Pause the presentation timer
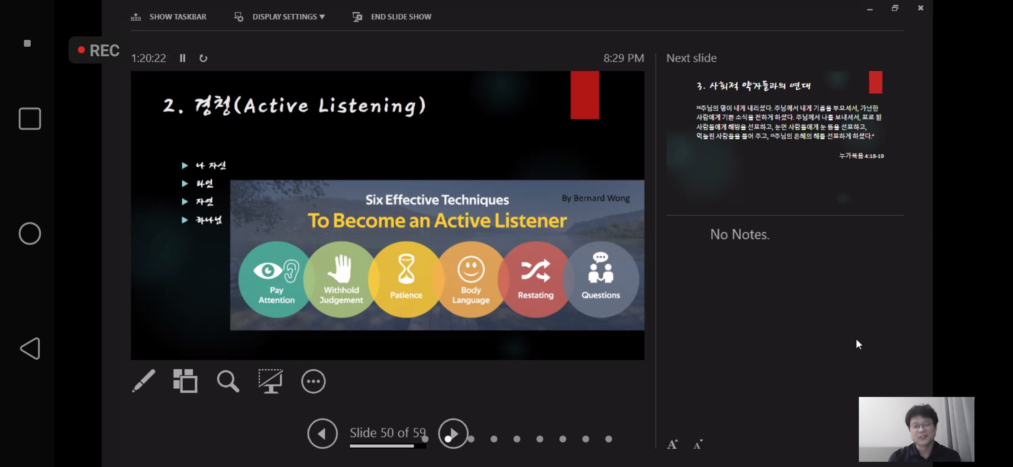Image resolution: width=1013 pixels, height=467 pixels. [183, 58]
